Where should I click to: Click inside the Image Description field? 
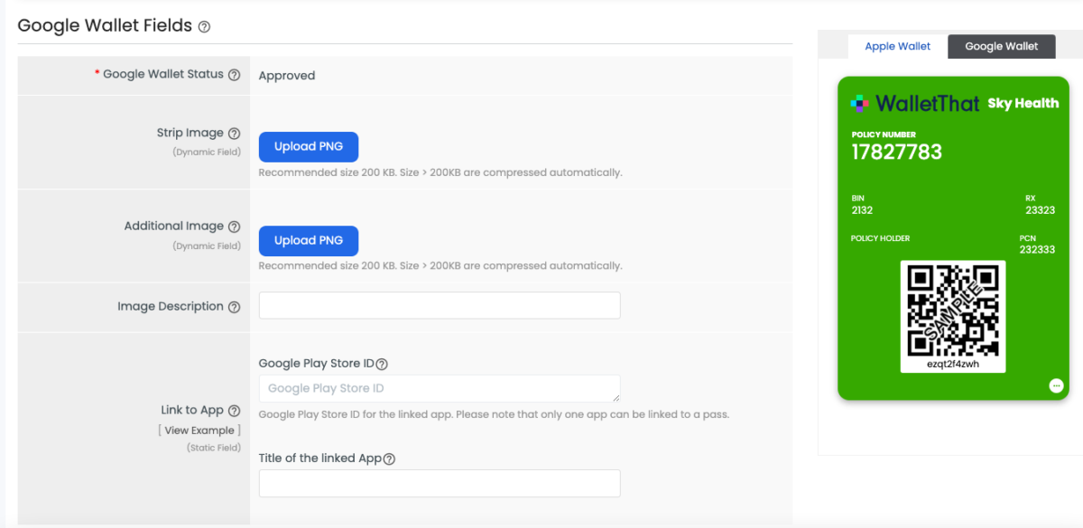(439, 305)
